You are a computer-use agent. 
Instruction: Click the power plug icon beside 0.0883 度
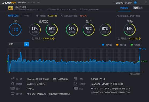[x=37, y=16]
